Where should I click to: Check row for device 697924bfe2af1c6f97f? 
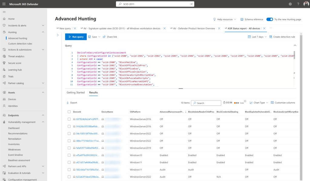point(69,119)
